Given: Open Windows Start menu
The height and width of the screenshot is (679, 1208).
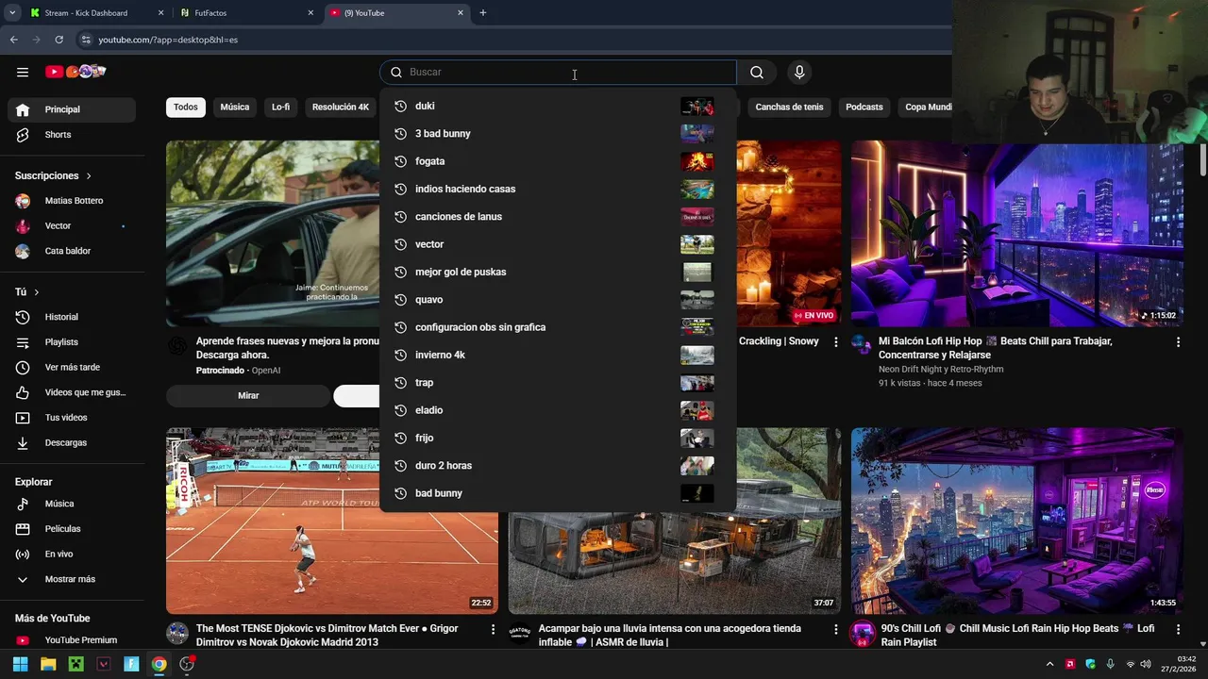Looking at the screenshot, I should [x=20, y=664].
